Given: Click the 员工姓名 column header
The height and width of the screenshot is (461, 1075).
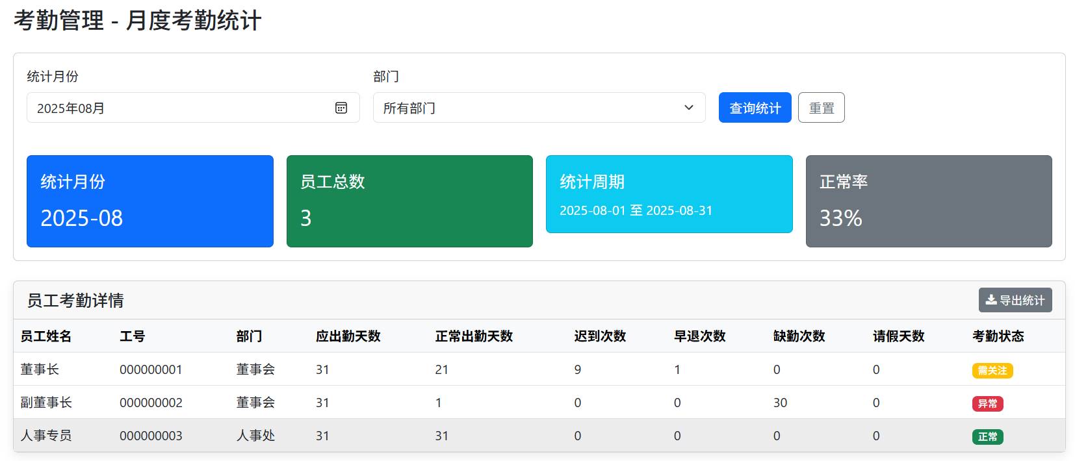Looking at the screenshot, I should click(46, 336).
